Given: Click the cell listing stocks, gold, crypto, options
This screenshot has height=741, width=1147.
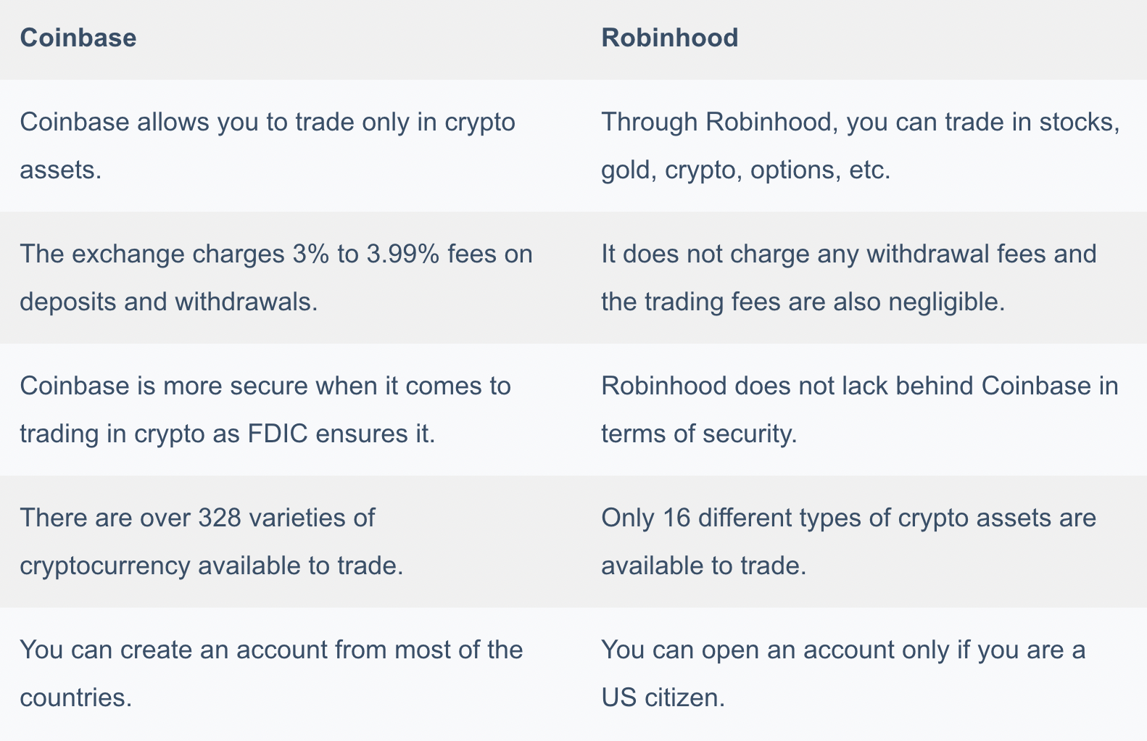Looking at the screenshot, I should (x=861, y=146).
